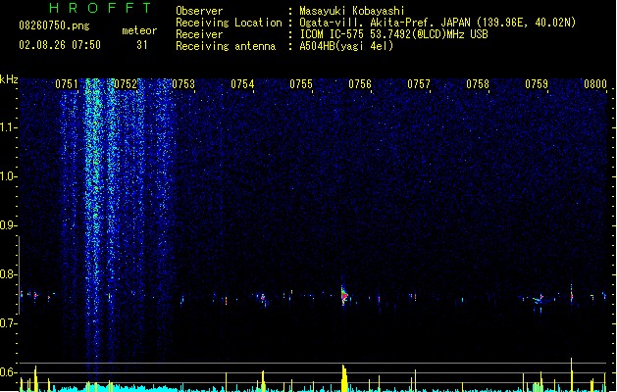Click the 0.6 kHz axis label
The height and width of the screenshot is (392, 617).
[8, 372]
